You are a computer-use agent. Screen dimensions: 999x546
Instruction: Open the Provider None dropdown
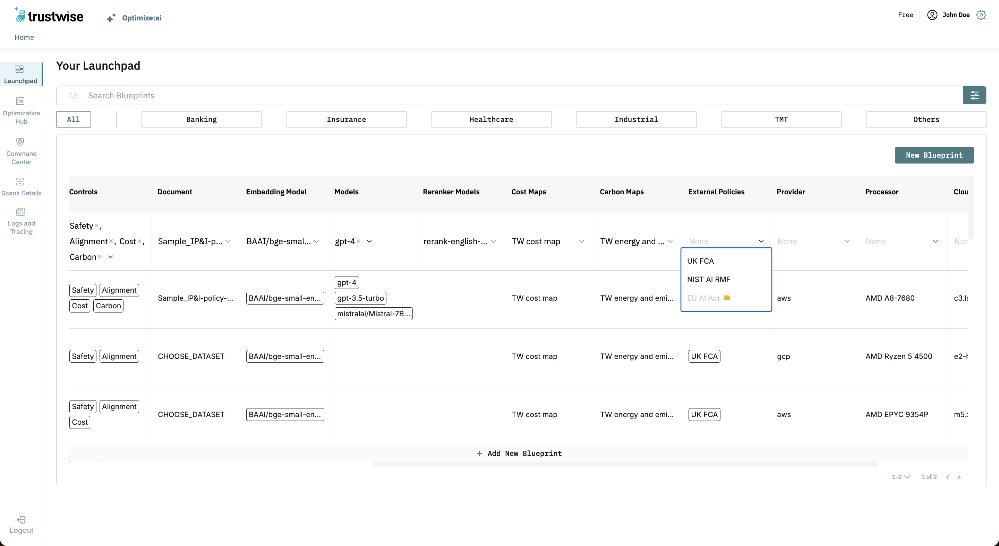[x=847, y=241]
